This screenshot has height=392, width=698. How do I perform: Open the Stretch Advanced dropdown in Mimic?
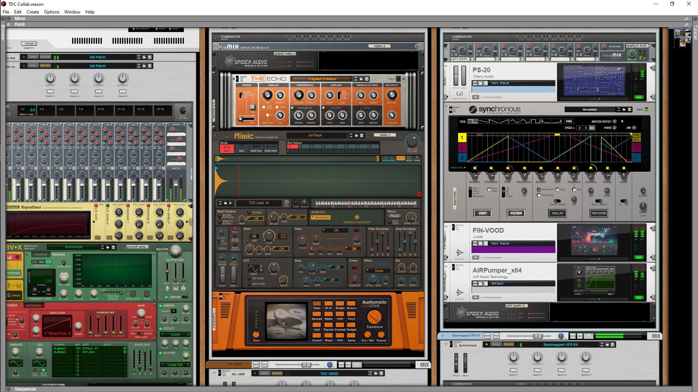tap(320, 217)
